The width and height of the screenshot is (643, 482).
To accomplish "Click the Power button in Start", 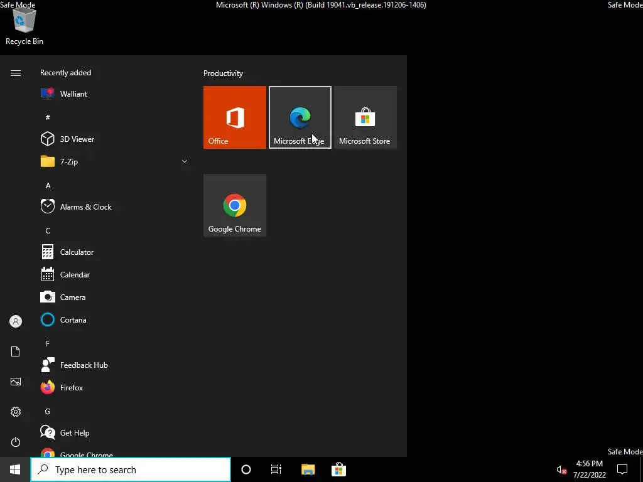I will [x=16, y=442].
